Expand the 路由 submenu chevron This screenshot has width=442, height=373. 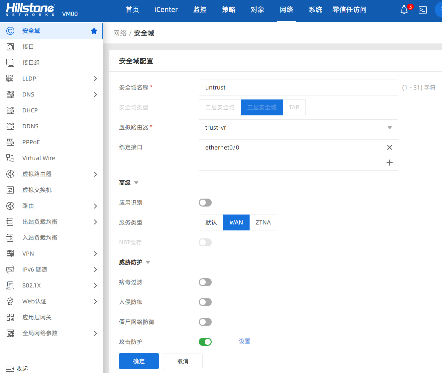(95, 206)
